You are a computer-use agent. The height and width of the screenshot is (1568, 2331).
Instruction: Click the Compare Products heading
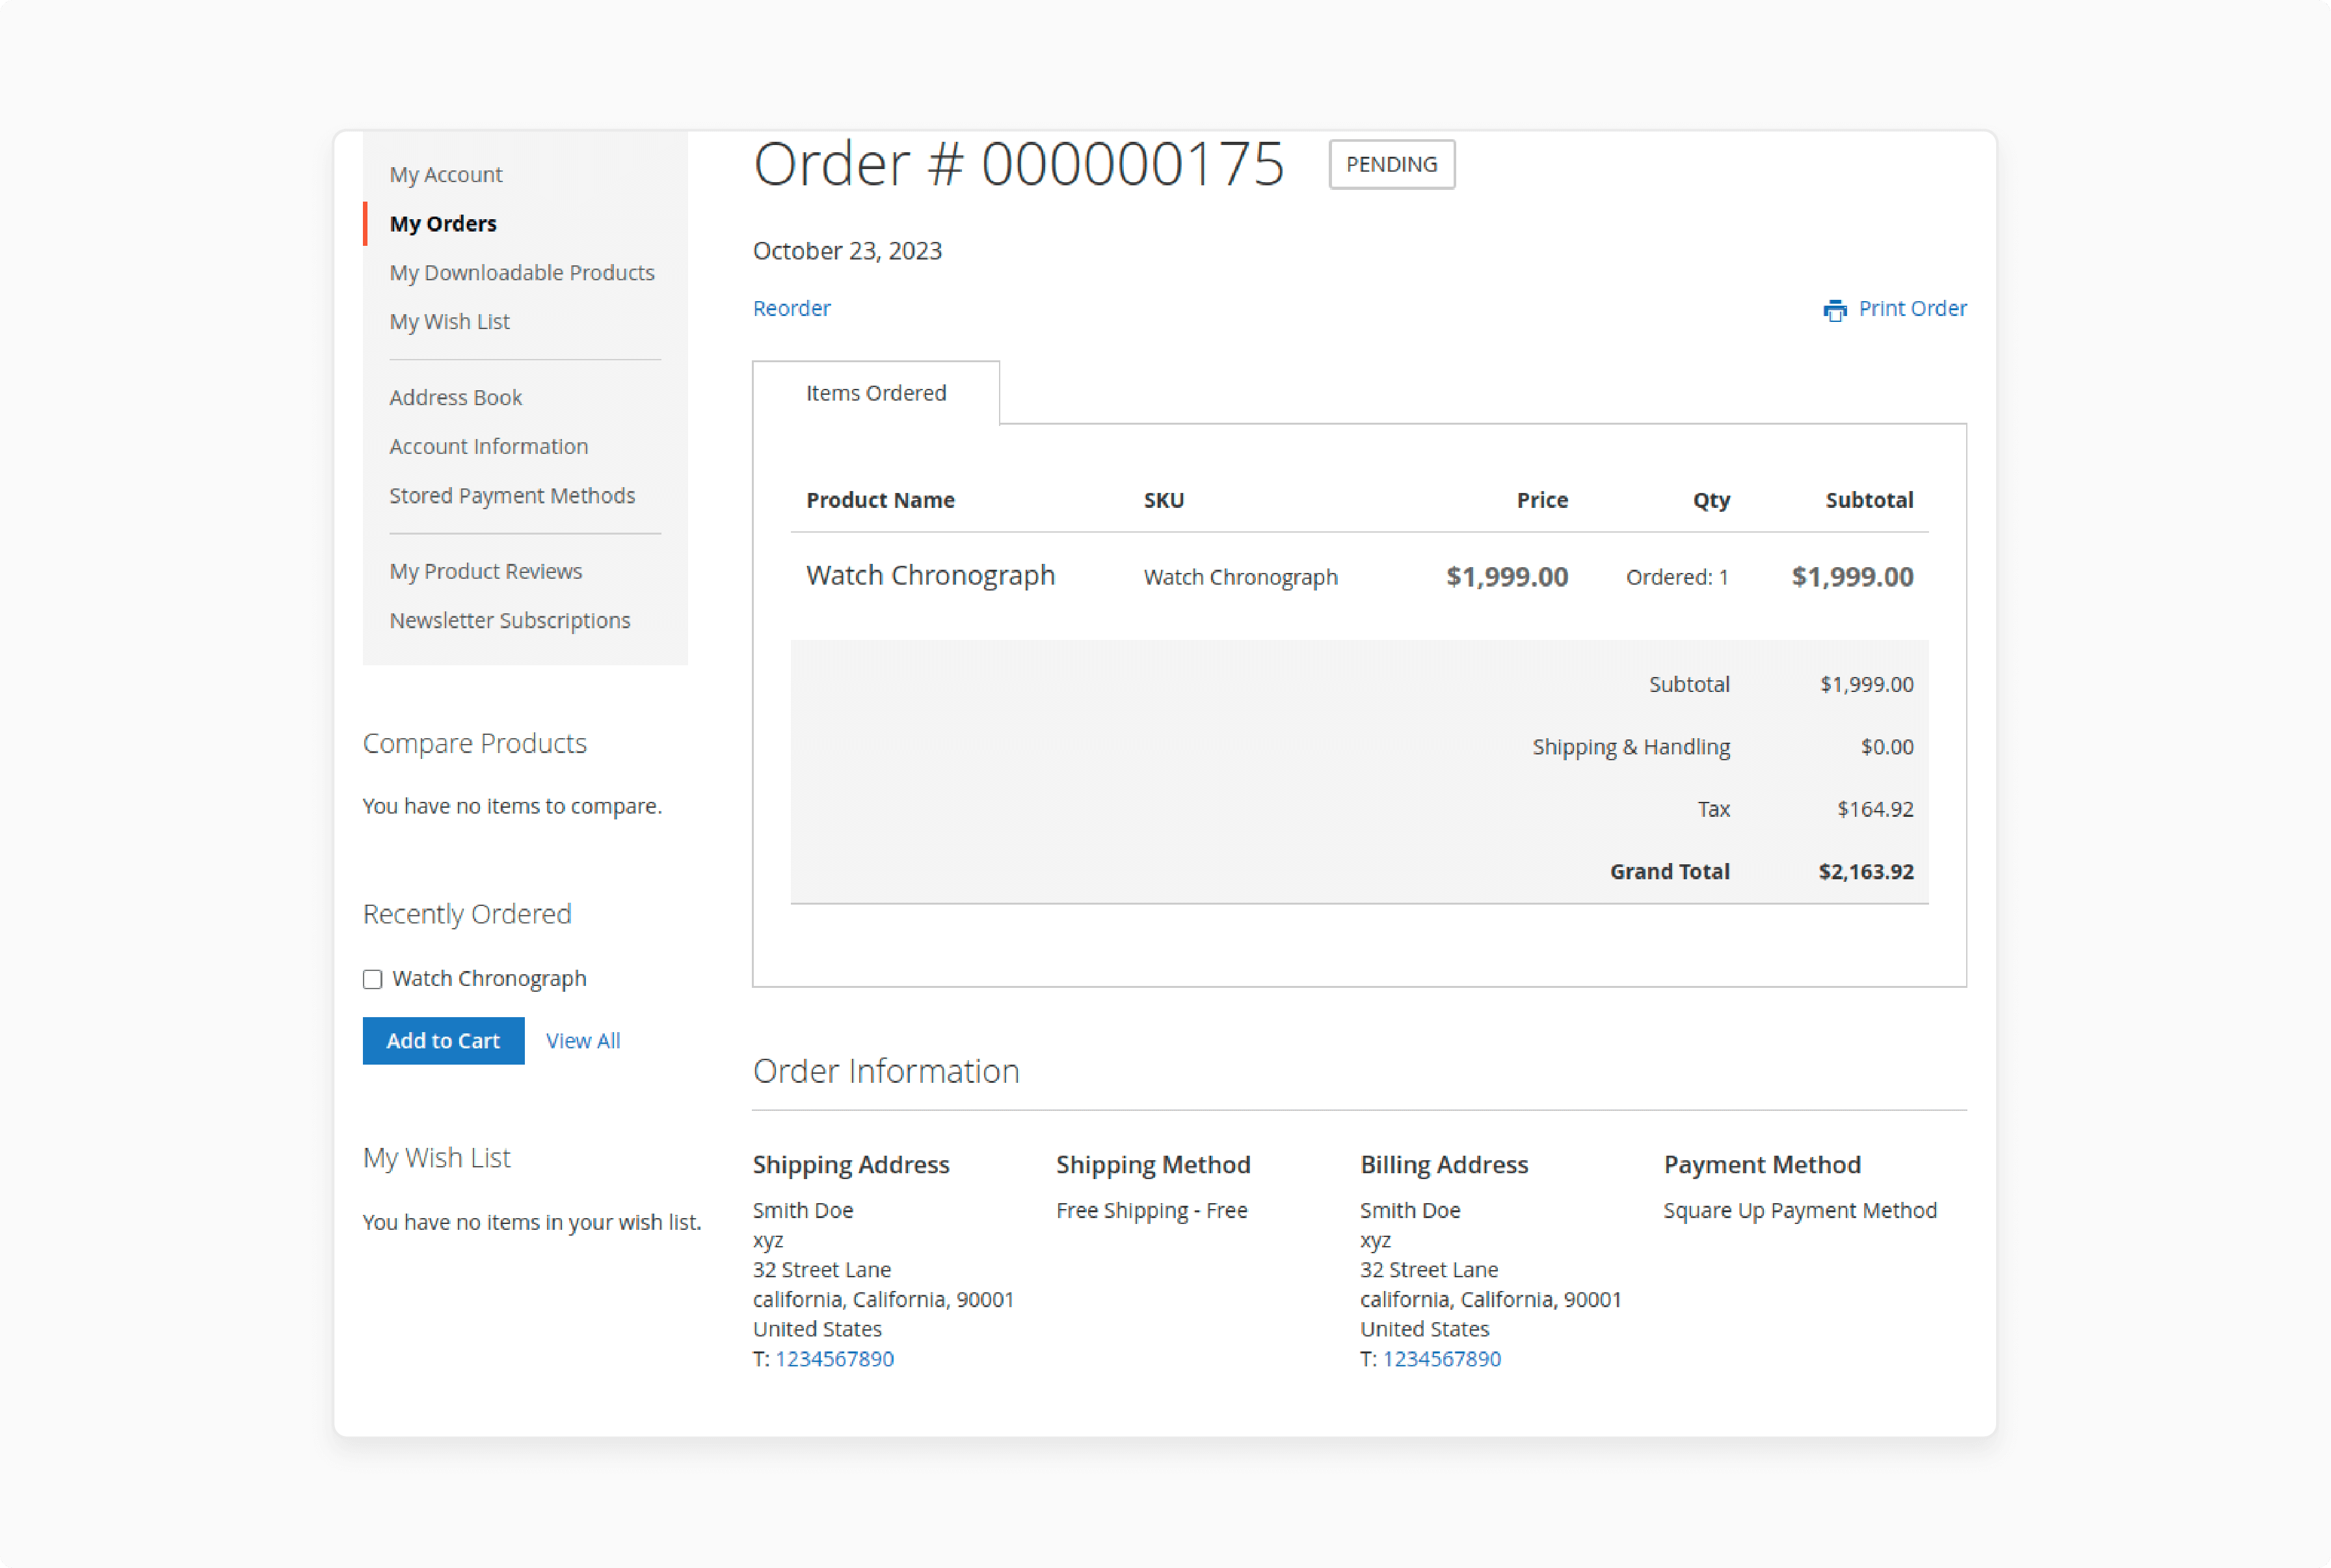click(474, 743)
